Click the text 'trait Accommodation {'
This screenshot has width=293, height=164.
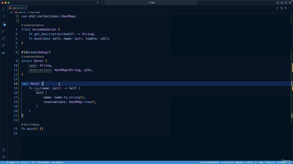coord(41,29)
